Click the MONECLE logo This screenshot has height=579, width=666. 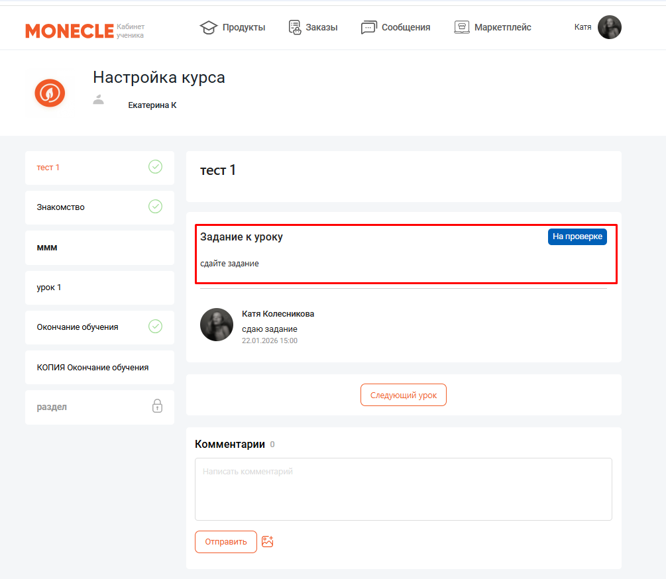click(69, 30)
